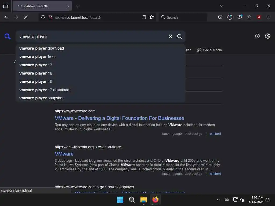Viewport: 275px width, 206px height.
Task: Close the CollabNet SearXNG tab
Action: (68, 6)
